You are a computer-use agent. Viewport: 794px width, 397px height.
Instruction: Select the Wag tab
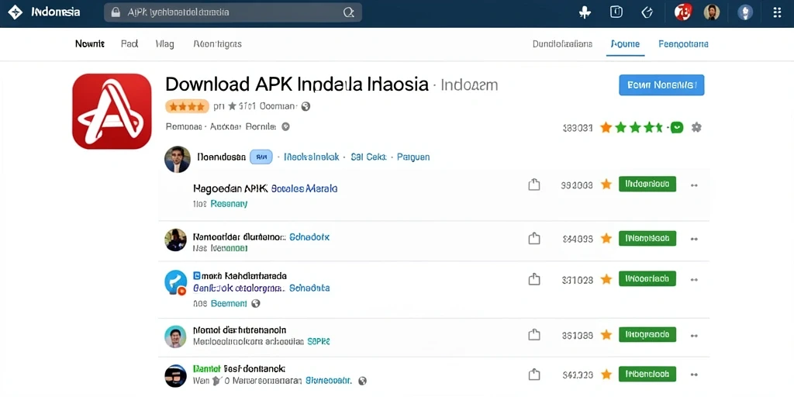(x=164, y=44)
